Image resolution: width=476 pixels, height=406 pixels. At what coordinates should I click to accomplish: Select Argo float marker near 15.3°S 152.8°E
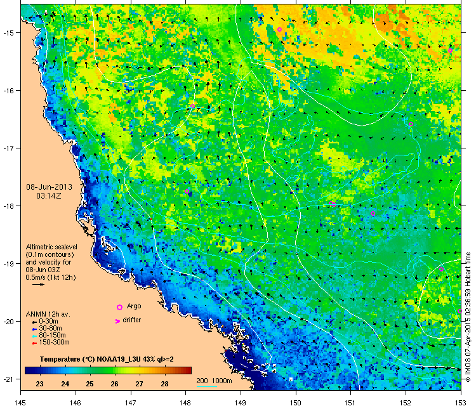pyautogui.click(x=450, y=50)
